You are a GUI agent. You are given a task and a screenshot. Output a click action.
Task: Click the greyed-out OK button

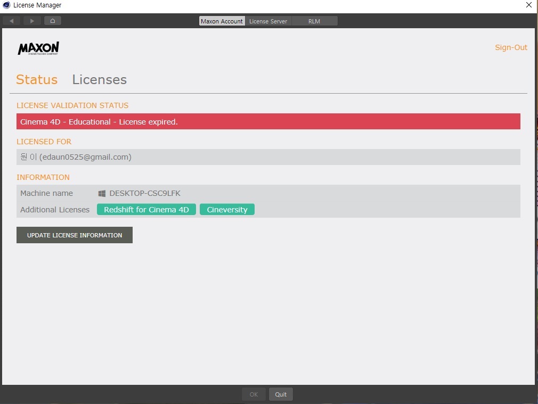pos(254,394)
